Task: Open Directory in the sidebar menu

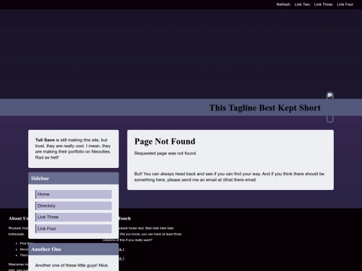Action: pyautogui.click(x=74, y=206)
